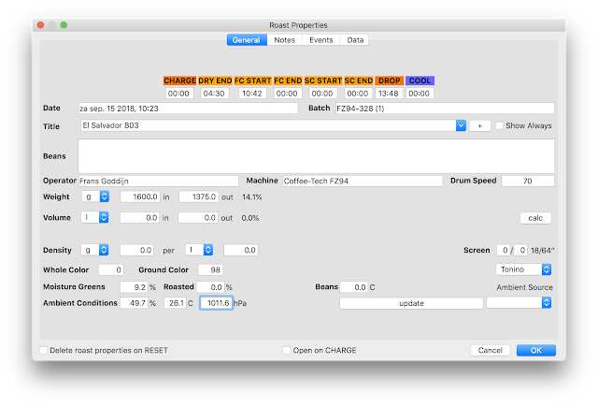Open the Title dropdown arrow

click(461, 125)
